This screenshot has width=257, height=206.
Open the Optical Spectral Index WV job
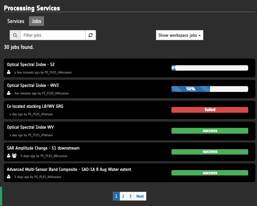[x=30, y=127]
